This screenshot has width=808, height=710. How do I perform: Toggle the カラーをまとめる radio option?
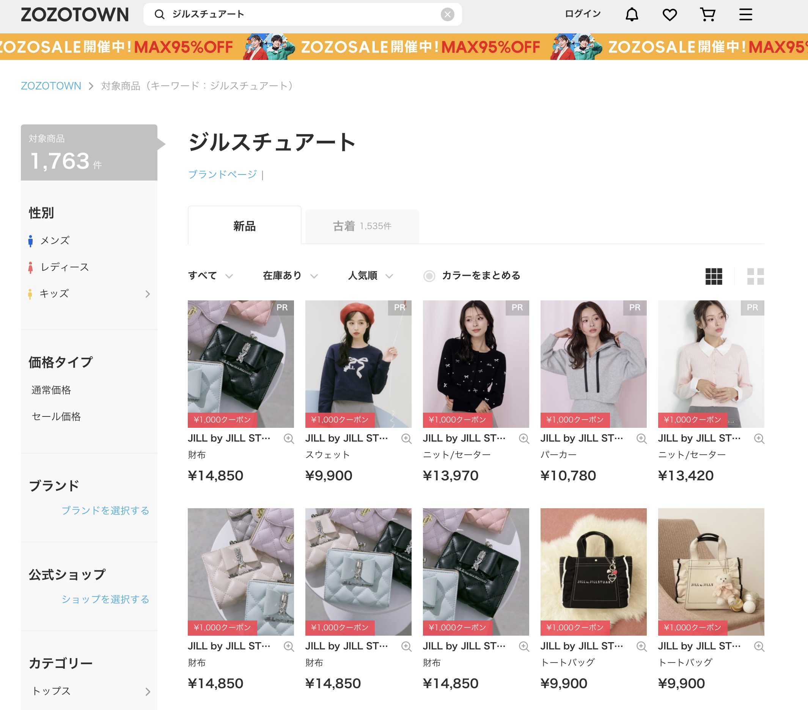429,276
